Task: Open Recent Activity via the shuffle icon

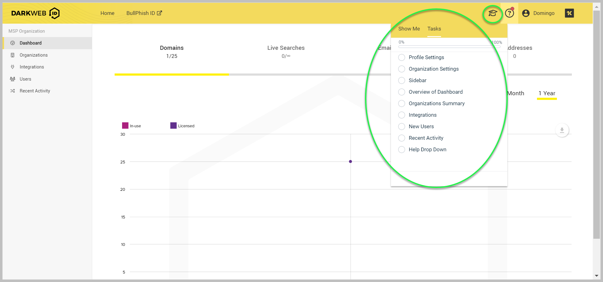Action: click(12, 91)
